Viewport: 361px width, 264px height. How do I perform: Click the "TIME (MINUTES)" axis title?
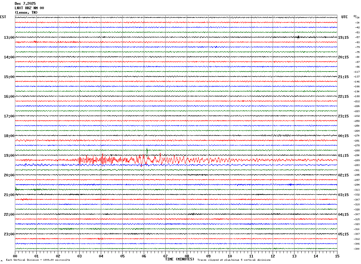(x=180, y=259)
